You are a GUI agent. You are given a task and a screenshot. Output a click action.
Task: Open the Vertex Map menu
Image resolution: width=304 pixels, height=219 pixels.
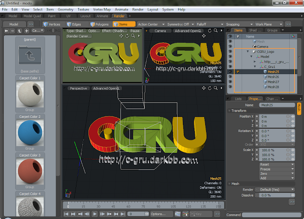[102, 10]
